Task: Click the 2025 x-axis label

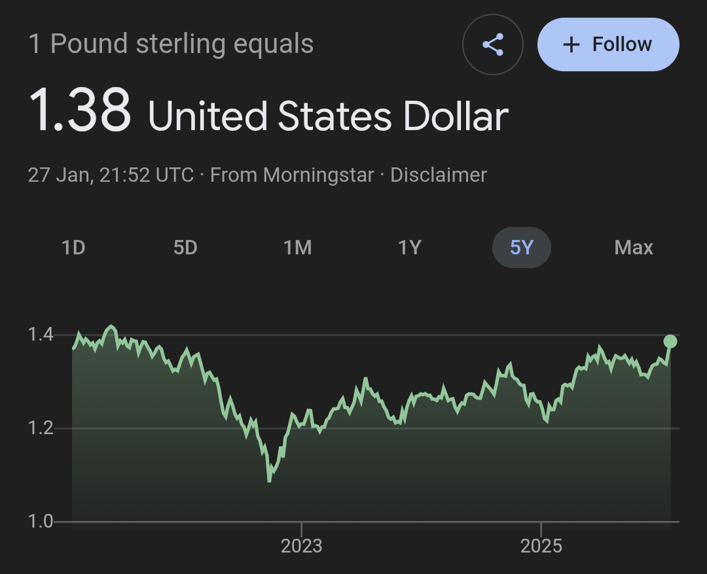Action: coord(541,546)
